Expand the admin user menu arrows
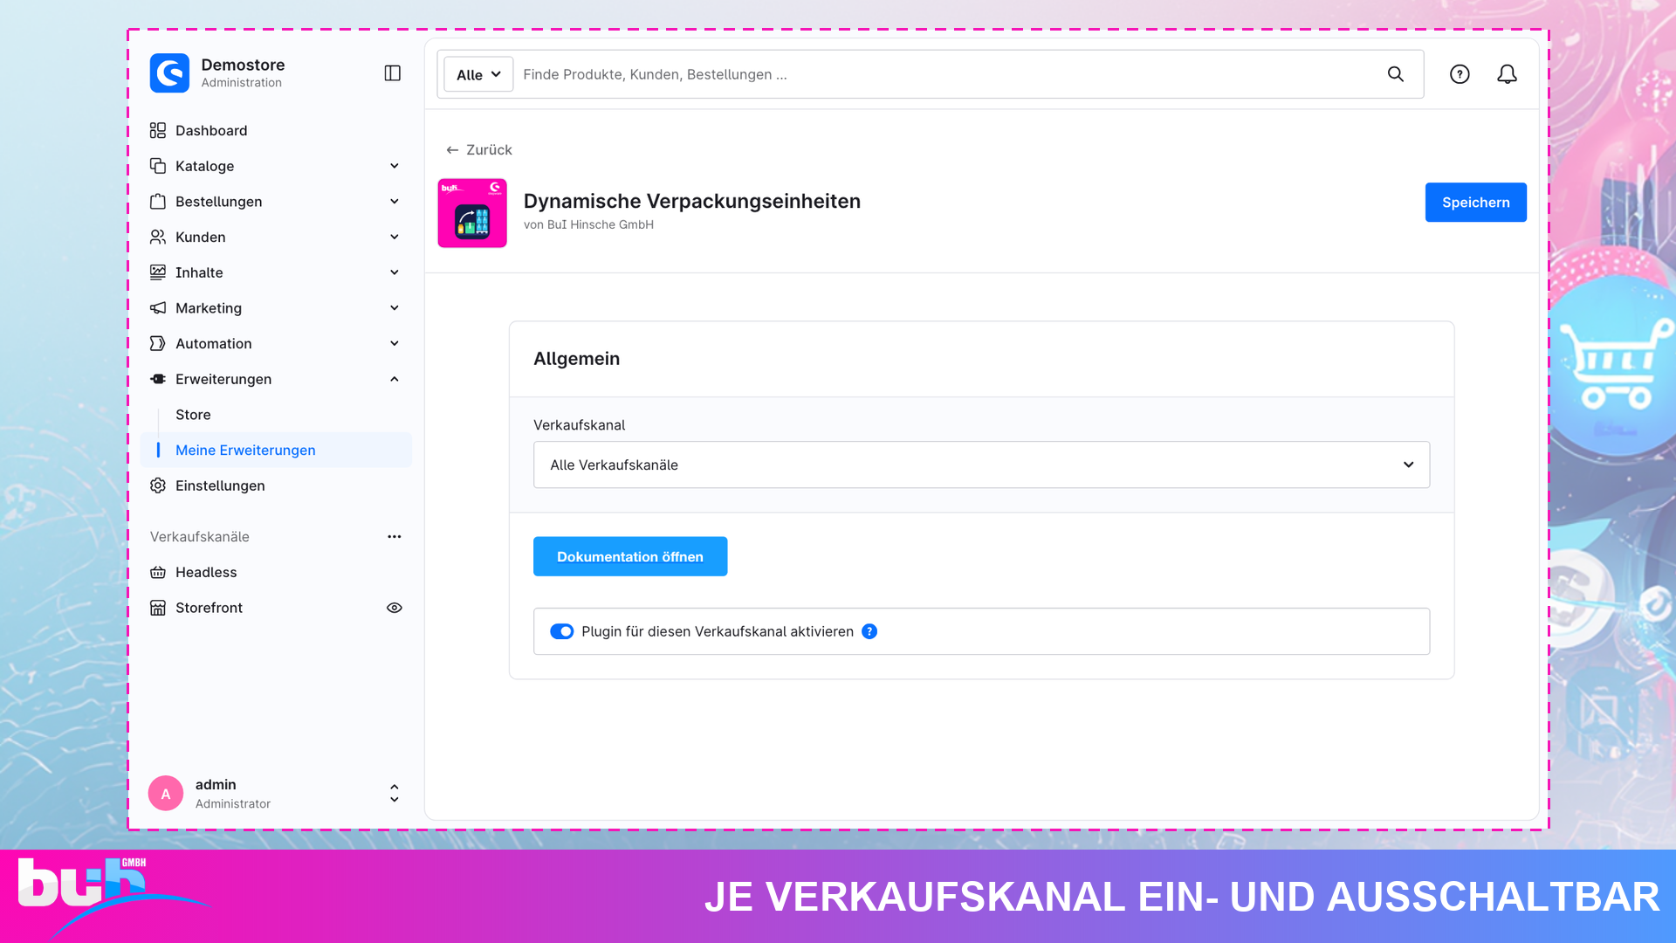This screenshot has height=943, width=1676. (x=395, y=793)
